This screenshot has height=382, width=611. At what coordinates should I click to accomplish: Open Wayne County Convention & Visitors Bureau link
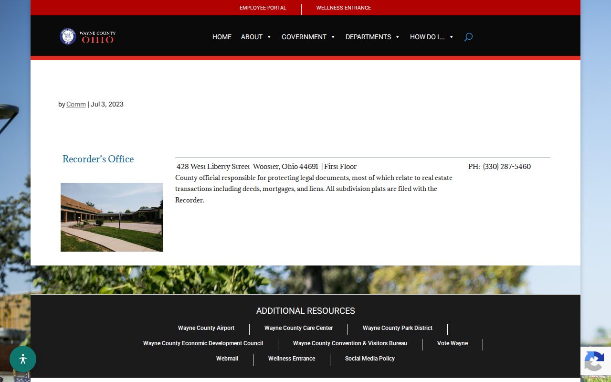click(350, 343)
